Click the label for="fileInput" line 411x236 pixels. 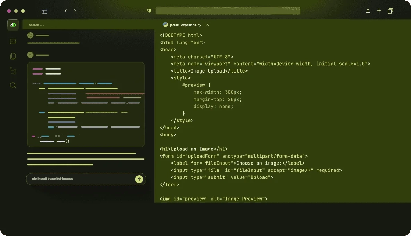coord(238,163)
